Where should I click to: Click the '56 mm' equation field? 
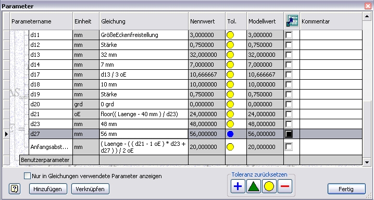point(144,134)
